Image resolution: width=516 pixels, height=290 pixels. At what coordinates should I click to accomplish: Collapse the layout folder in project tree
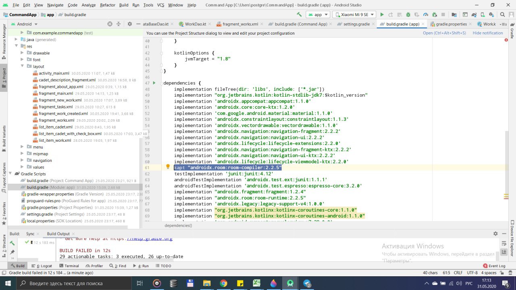[23, 66]
